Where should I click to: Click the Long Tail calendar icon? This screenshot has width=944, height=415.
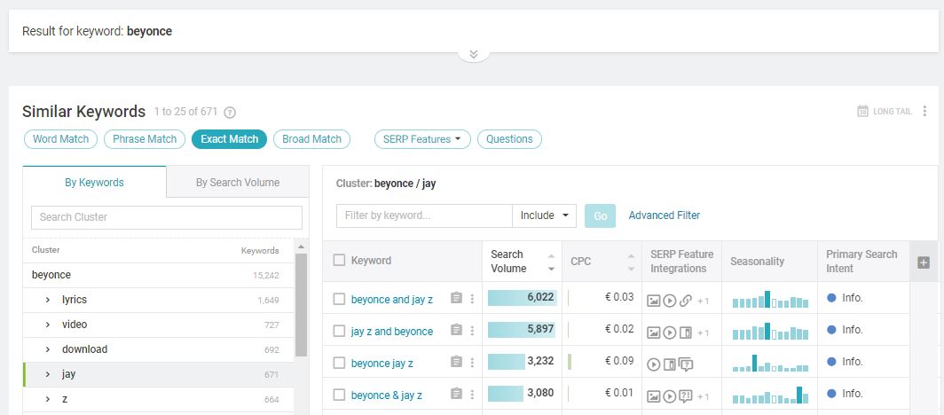click(862, 111)
